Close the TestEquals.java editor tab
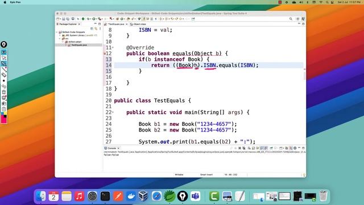364x205 pixels. click(x=127, y=24)
